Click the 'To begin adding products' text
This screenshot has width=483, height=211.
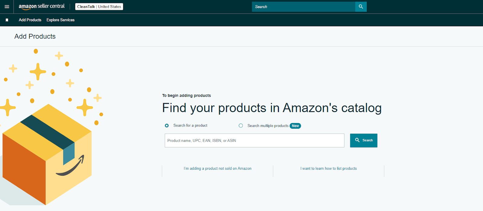coord(187,96)
